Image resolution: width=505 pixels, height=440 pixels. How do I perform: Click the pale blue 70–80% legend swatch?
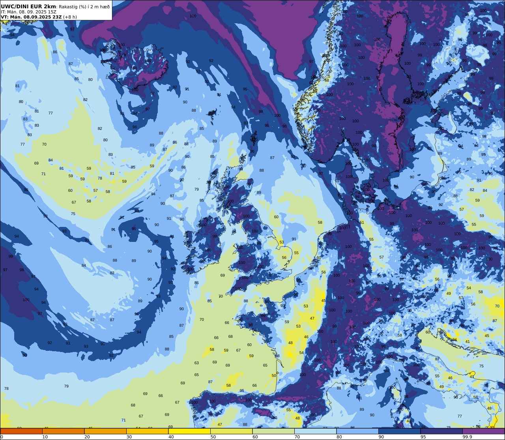point(315,431)
